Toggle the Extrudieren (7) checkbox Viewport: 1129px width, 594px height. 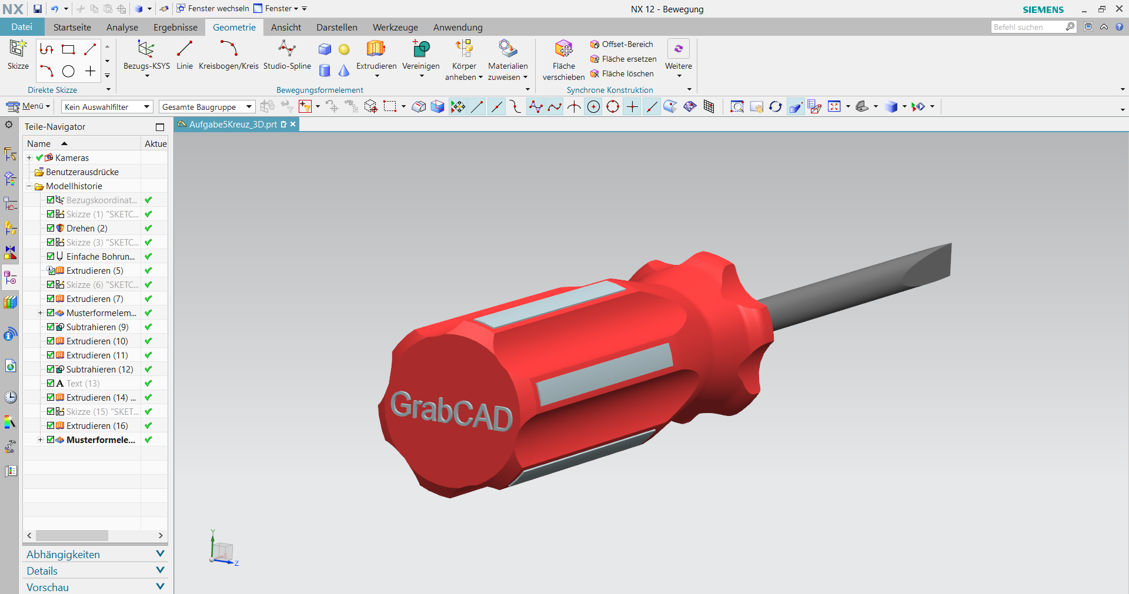[x=51, y=298]
